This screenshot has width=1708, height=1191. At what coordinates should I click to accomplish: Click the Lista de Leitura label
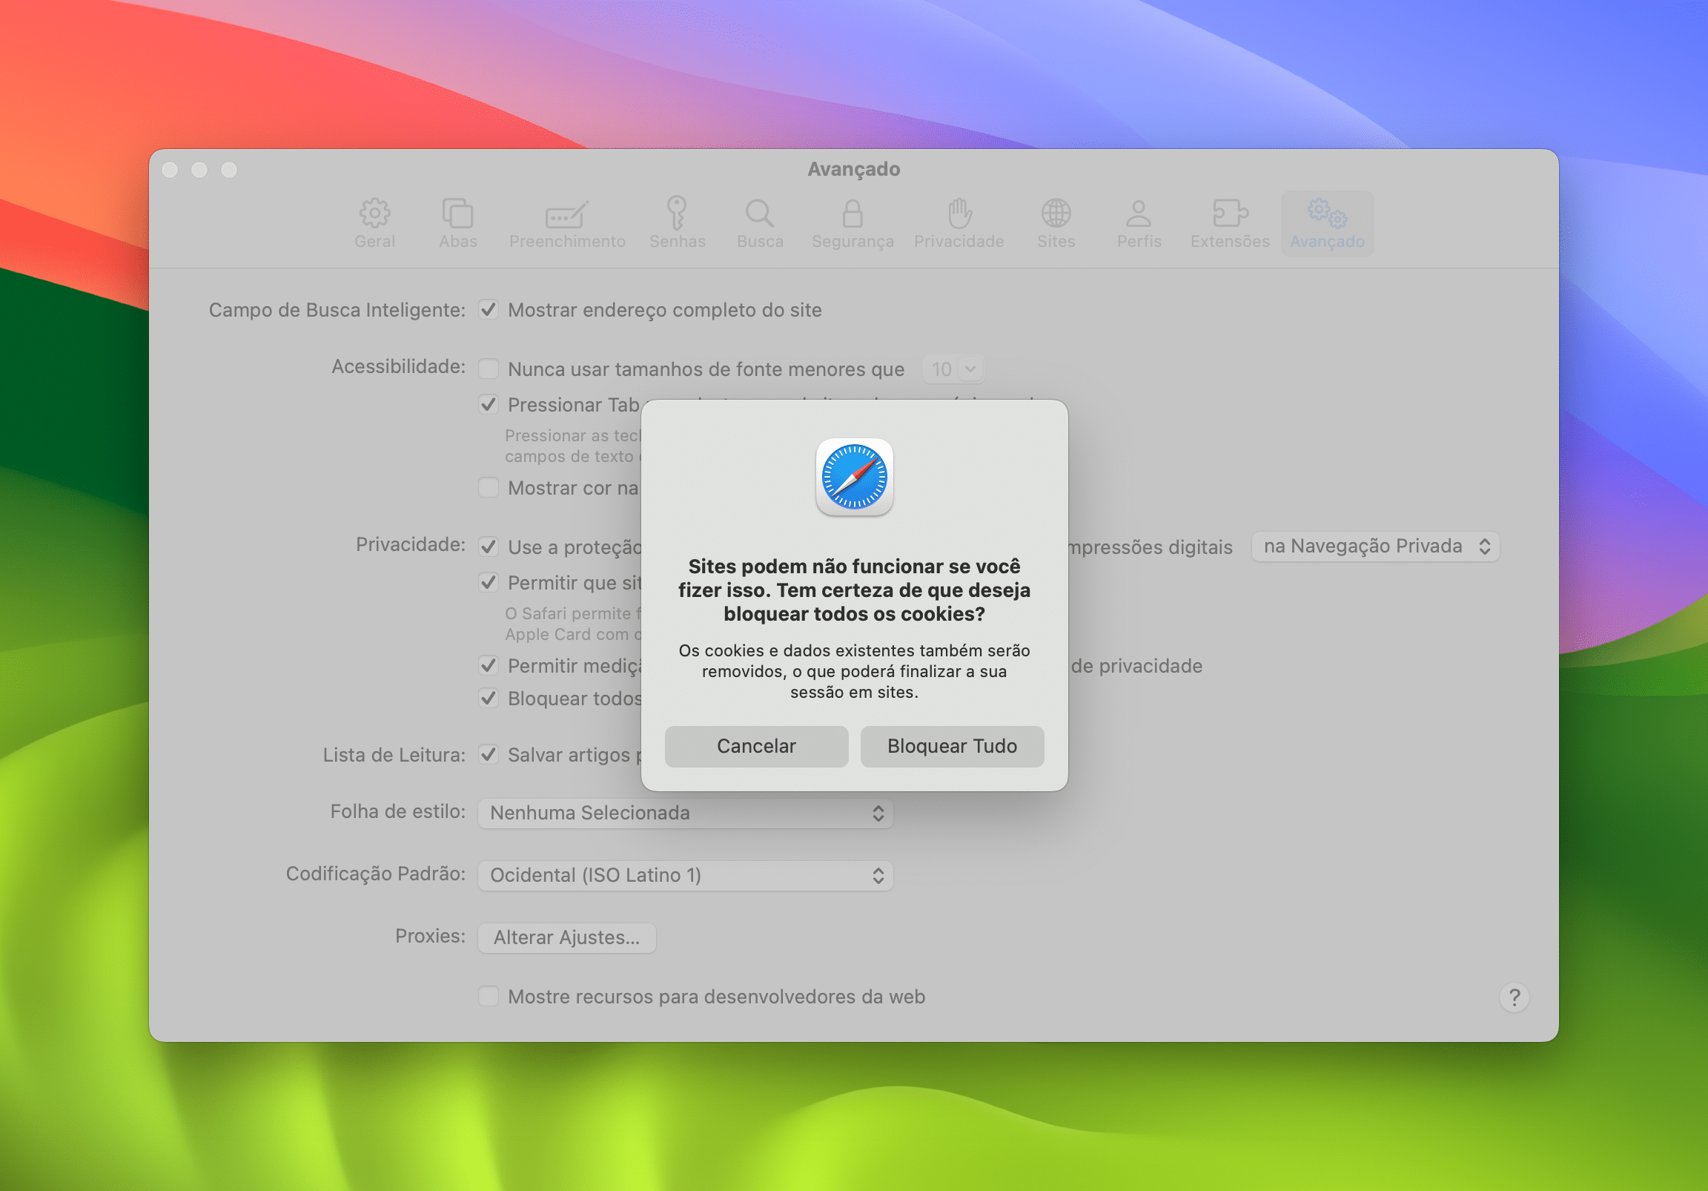click(x=394, y=756)
